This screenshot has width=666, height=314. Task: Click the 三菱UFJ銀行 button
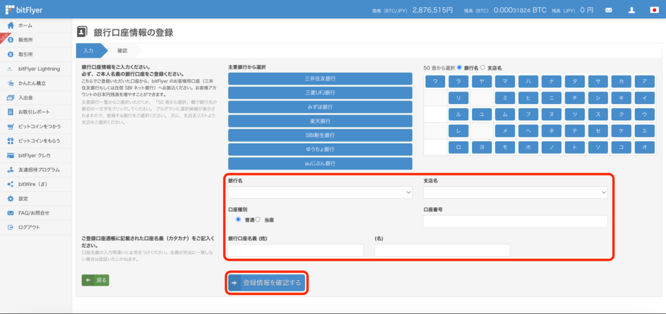(x=320, y=92)
